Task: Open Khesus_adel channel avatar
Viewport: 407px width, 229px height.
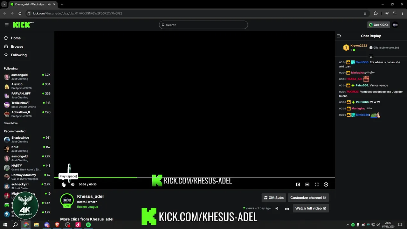Action: click(x=67, y=200)
